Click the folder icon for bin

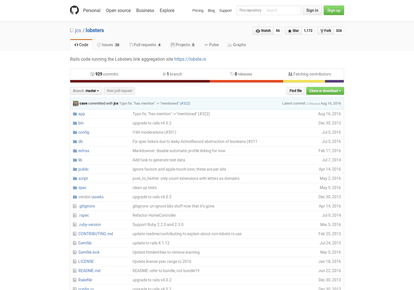pos(75,123)
